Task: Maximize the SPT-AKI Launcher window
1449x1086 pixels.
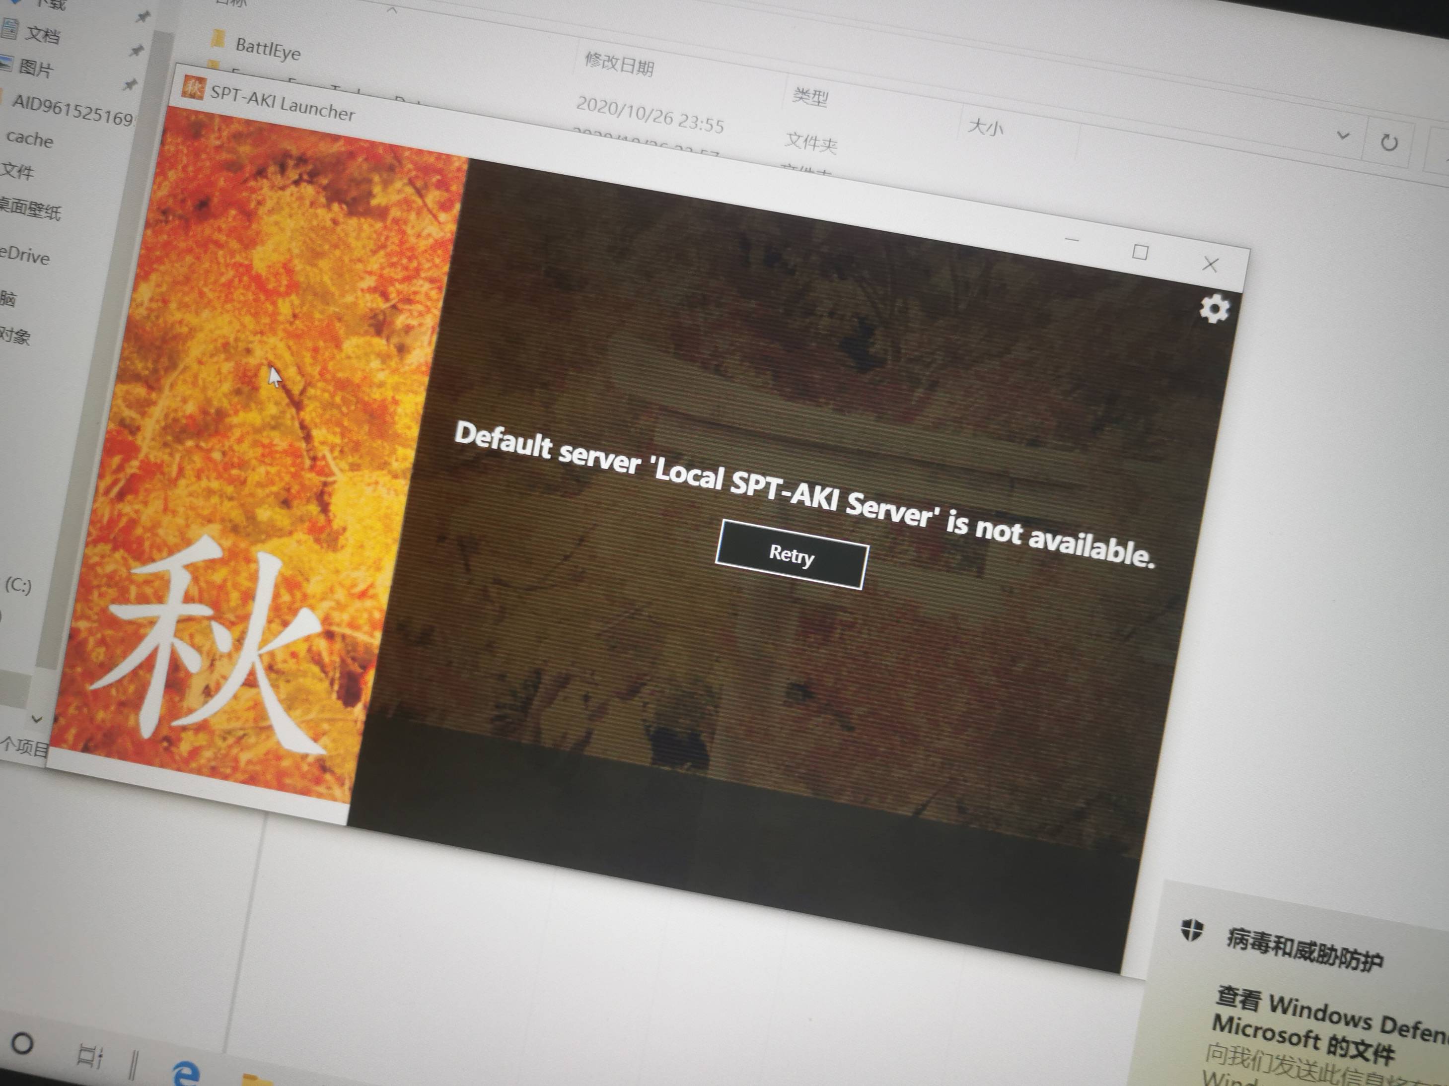Action: 1140,252
